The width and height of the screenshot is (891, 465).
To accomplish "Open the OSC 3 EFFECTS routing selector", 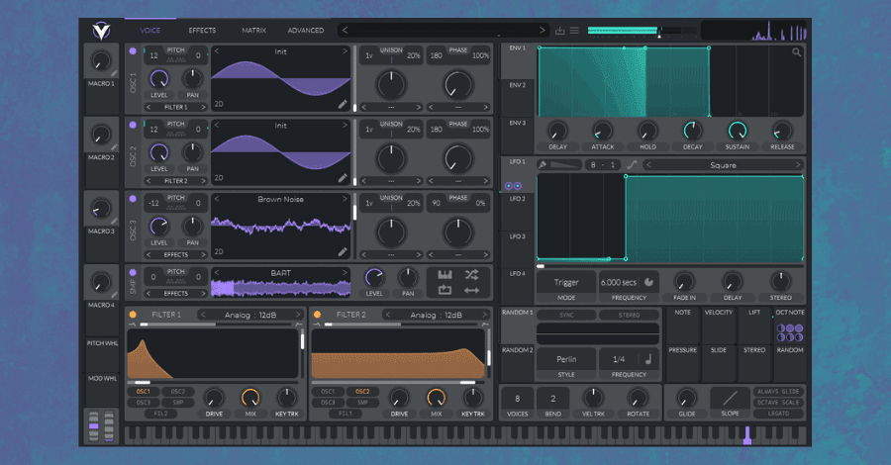I will click(175, 254).
